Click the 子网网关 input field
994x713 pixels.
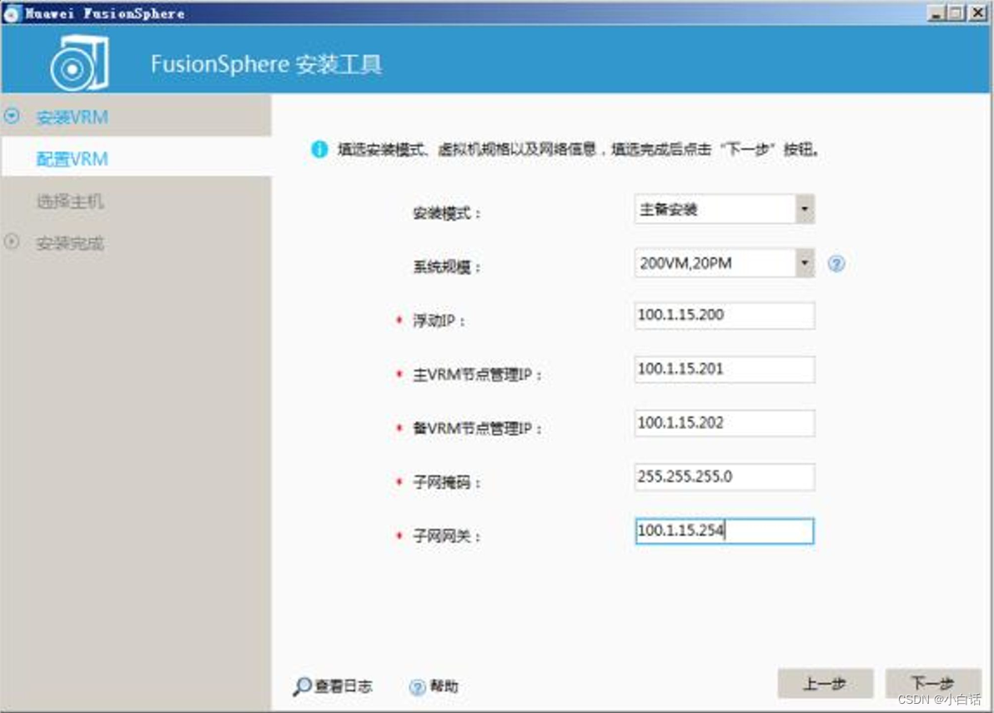(724, 531)
